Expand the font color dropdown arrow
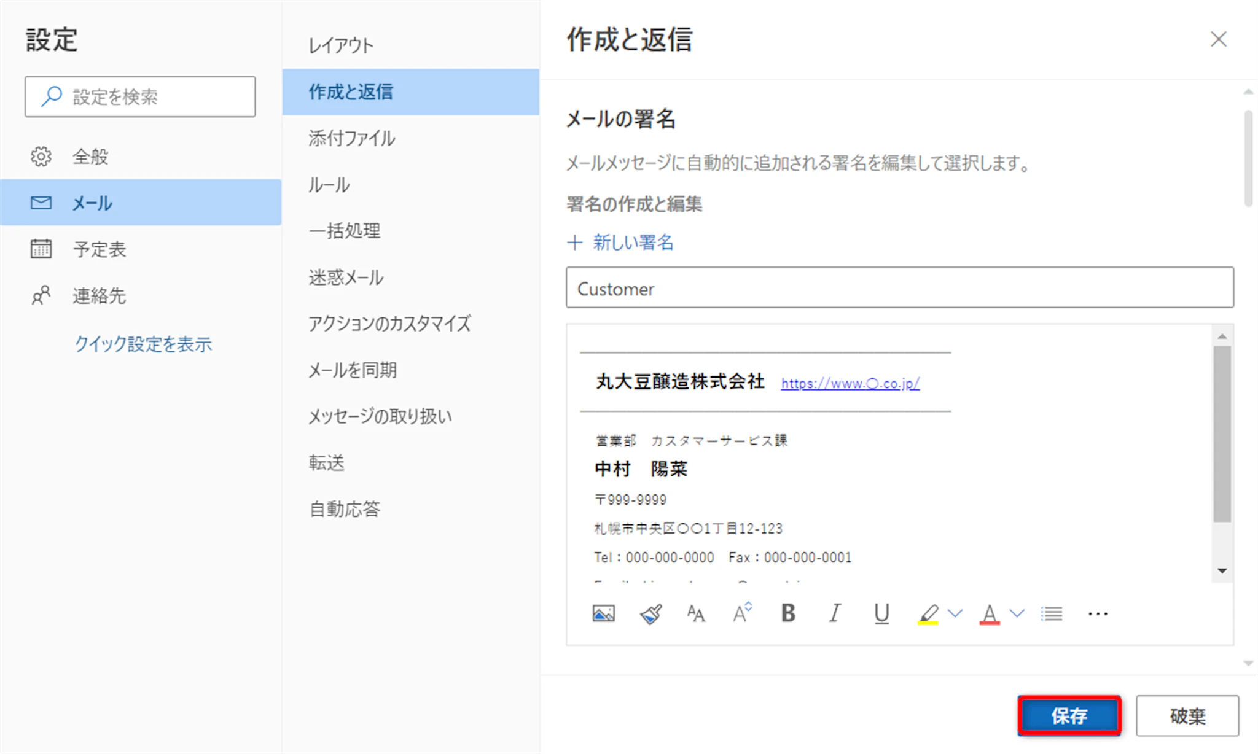Image resolution: width=1258 pixels, height=754 pixels. [x=1017, y=613]
